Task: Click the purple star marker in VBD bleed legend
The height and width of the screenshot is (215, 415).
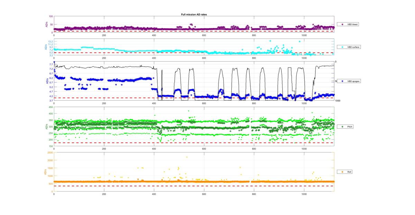Action: 342,25
